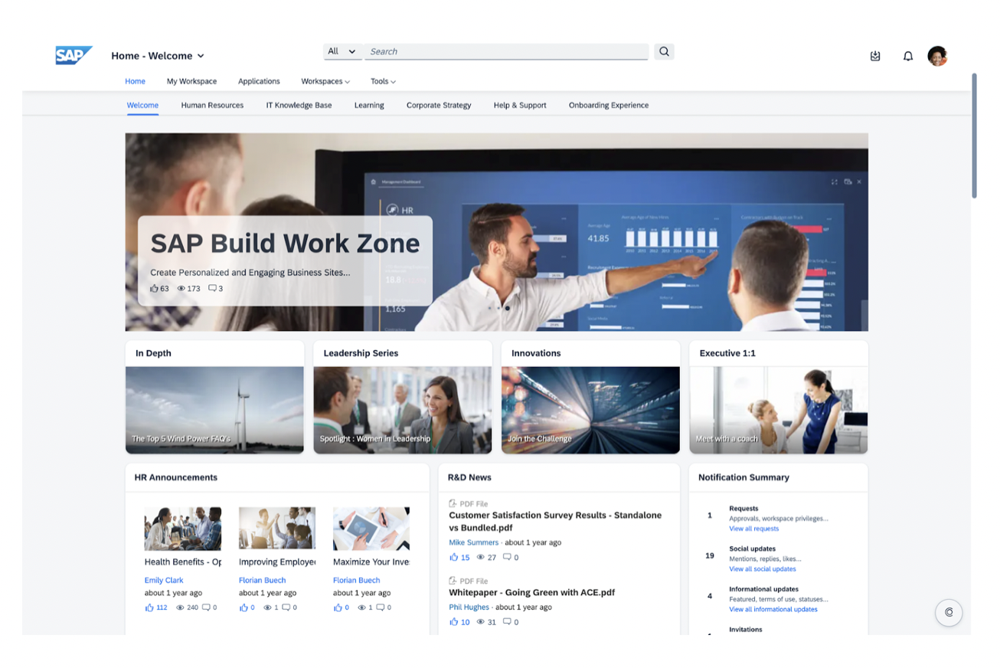Like the Maximize Your Inve announcement
Viewport: 1000px width, 668px height.
(x=338, y=607)
